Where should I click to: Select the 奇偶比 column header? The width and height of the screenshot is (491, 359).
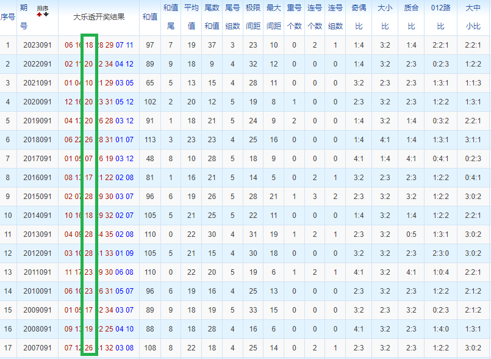(x=359, y=17)
